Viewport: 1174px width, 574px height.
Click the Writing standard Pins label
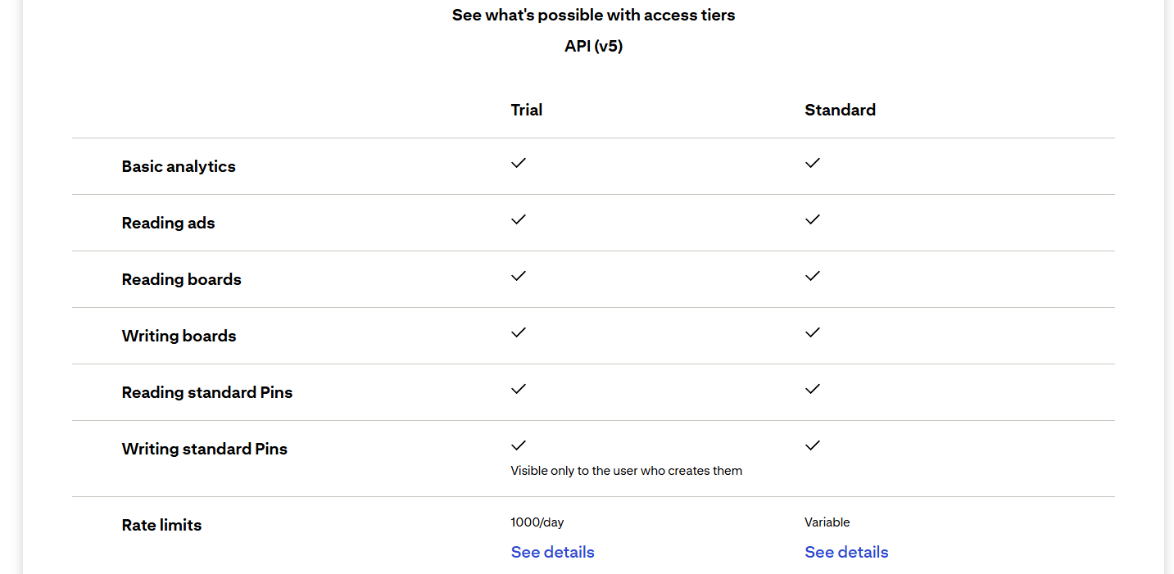click(204, 449)
